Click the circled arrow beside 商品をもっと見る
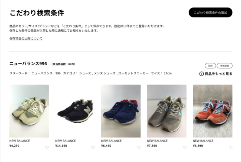Viewport: 241px width, 162px height. (201, 74)
